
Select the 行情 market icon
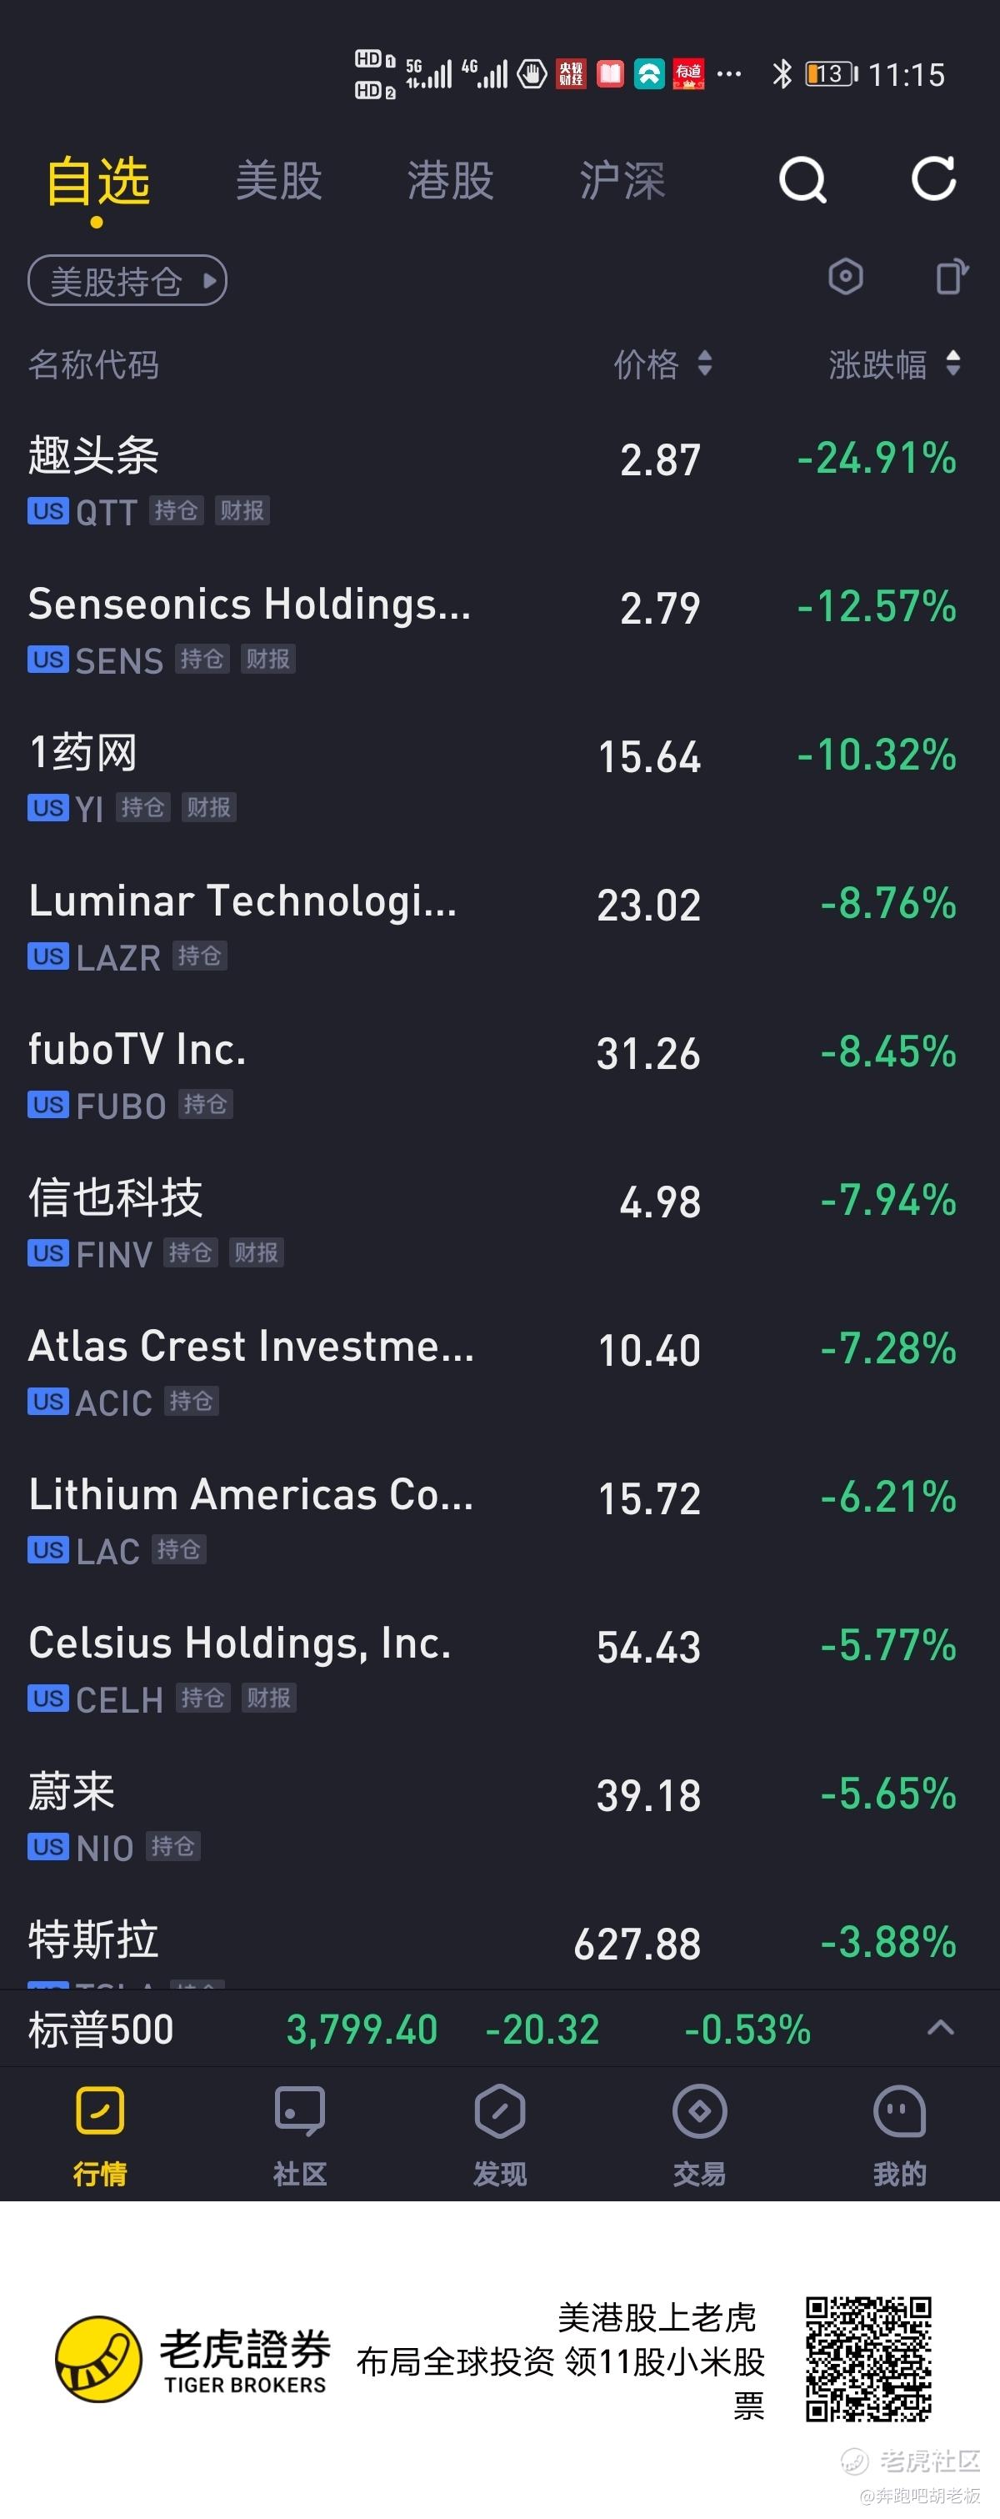click(100, 2111)
